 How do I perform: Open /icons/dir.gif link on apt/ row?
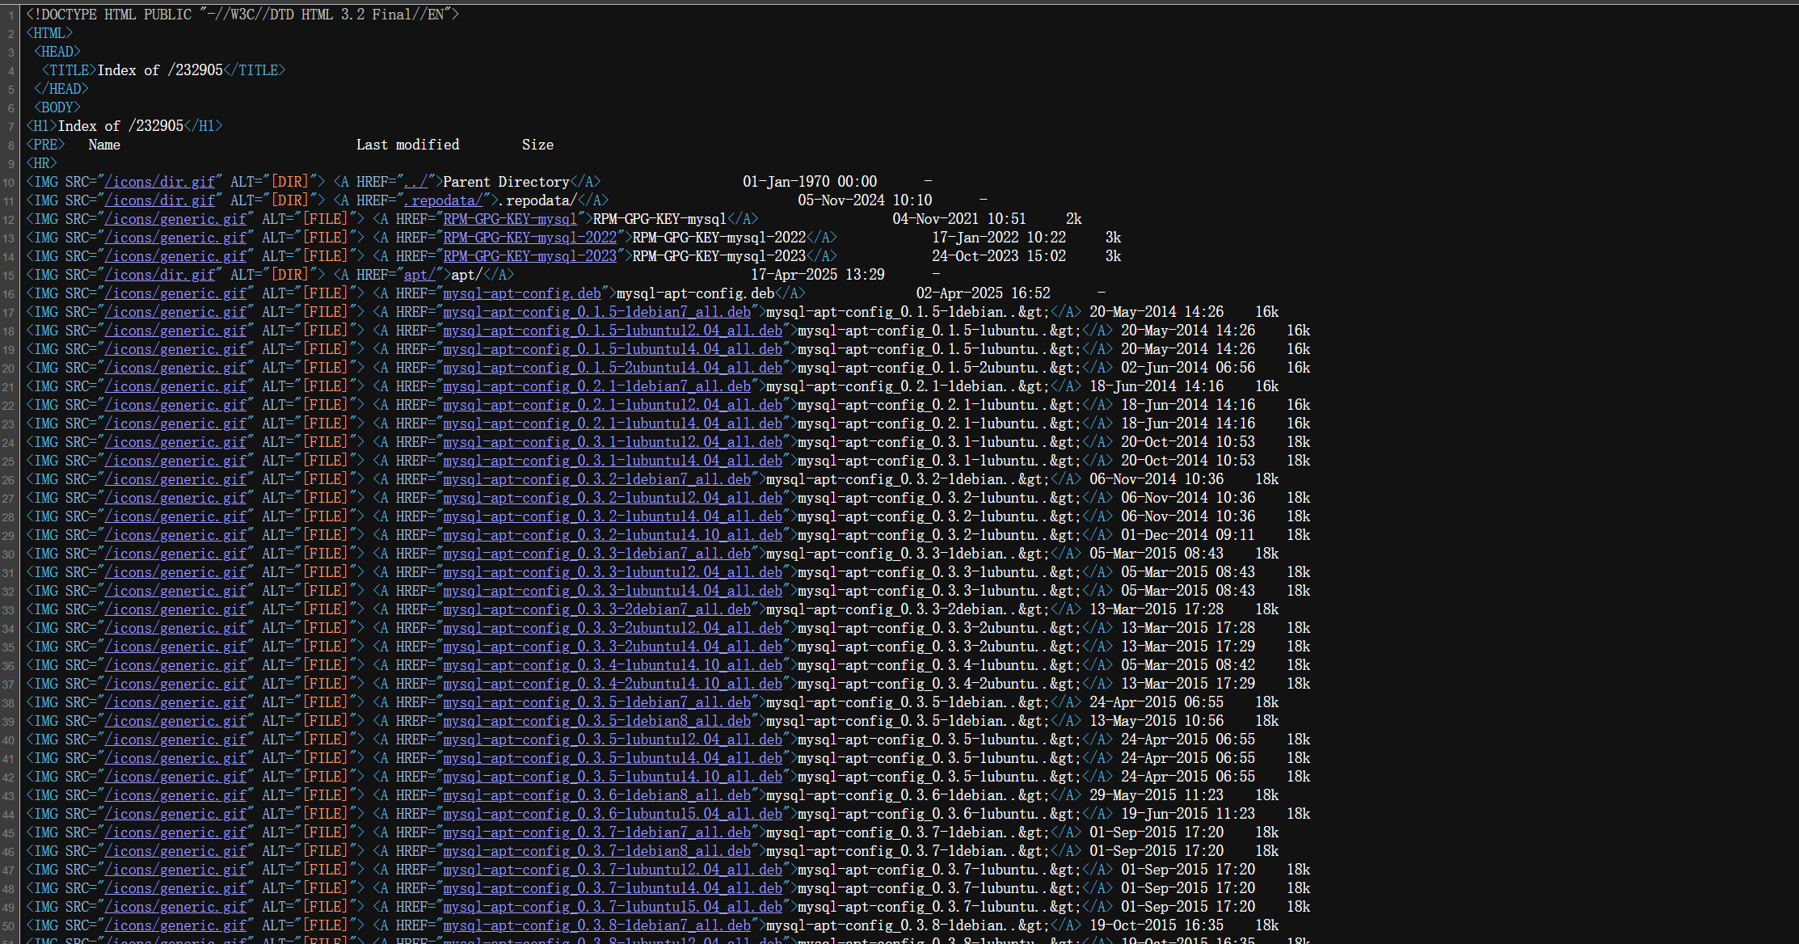[160, 275]
